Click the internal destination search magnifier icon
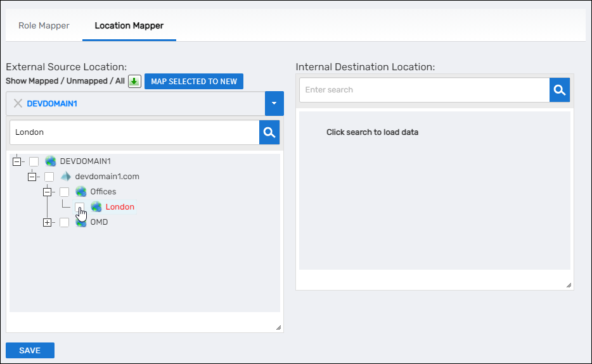 (x=560, y=90)
